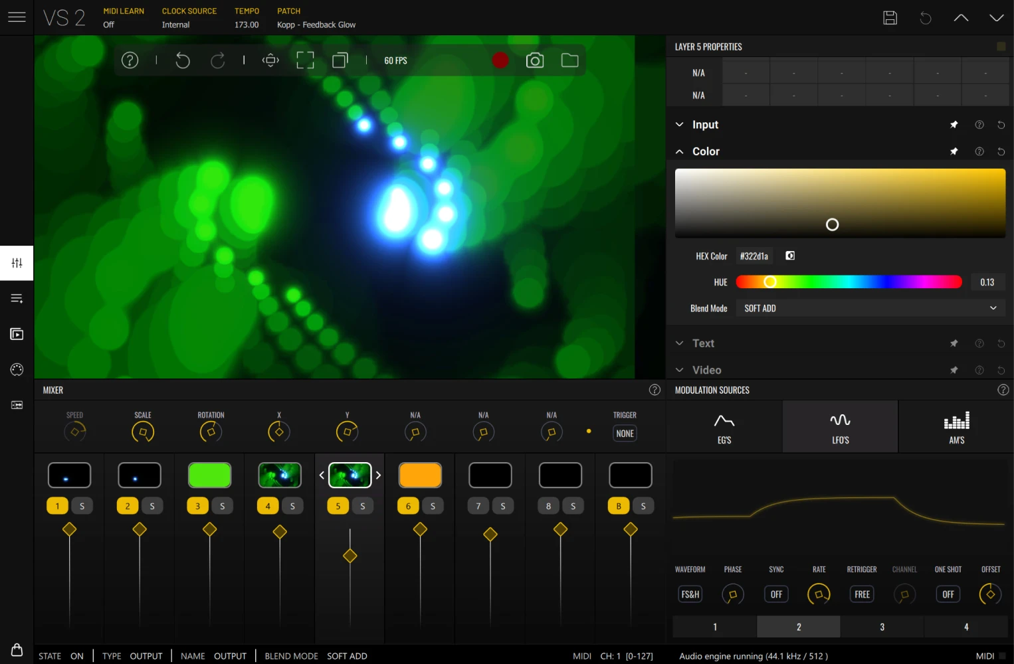Image resolution: width=1014 pixels, height=664 pixels.
Task: Solo mixer channel 3
Action: [223, 505]
